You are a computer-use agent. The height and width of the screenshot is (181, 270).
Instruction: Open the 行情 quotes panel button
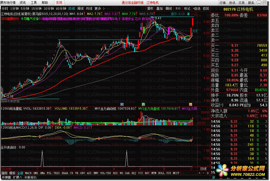tap(223, 3)
